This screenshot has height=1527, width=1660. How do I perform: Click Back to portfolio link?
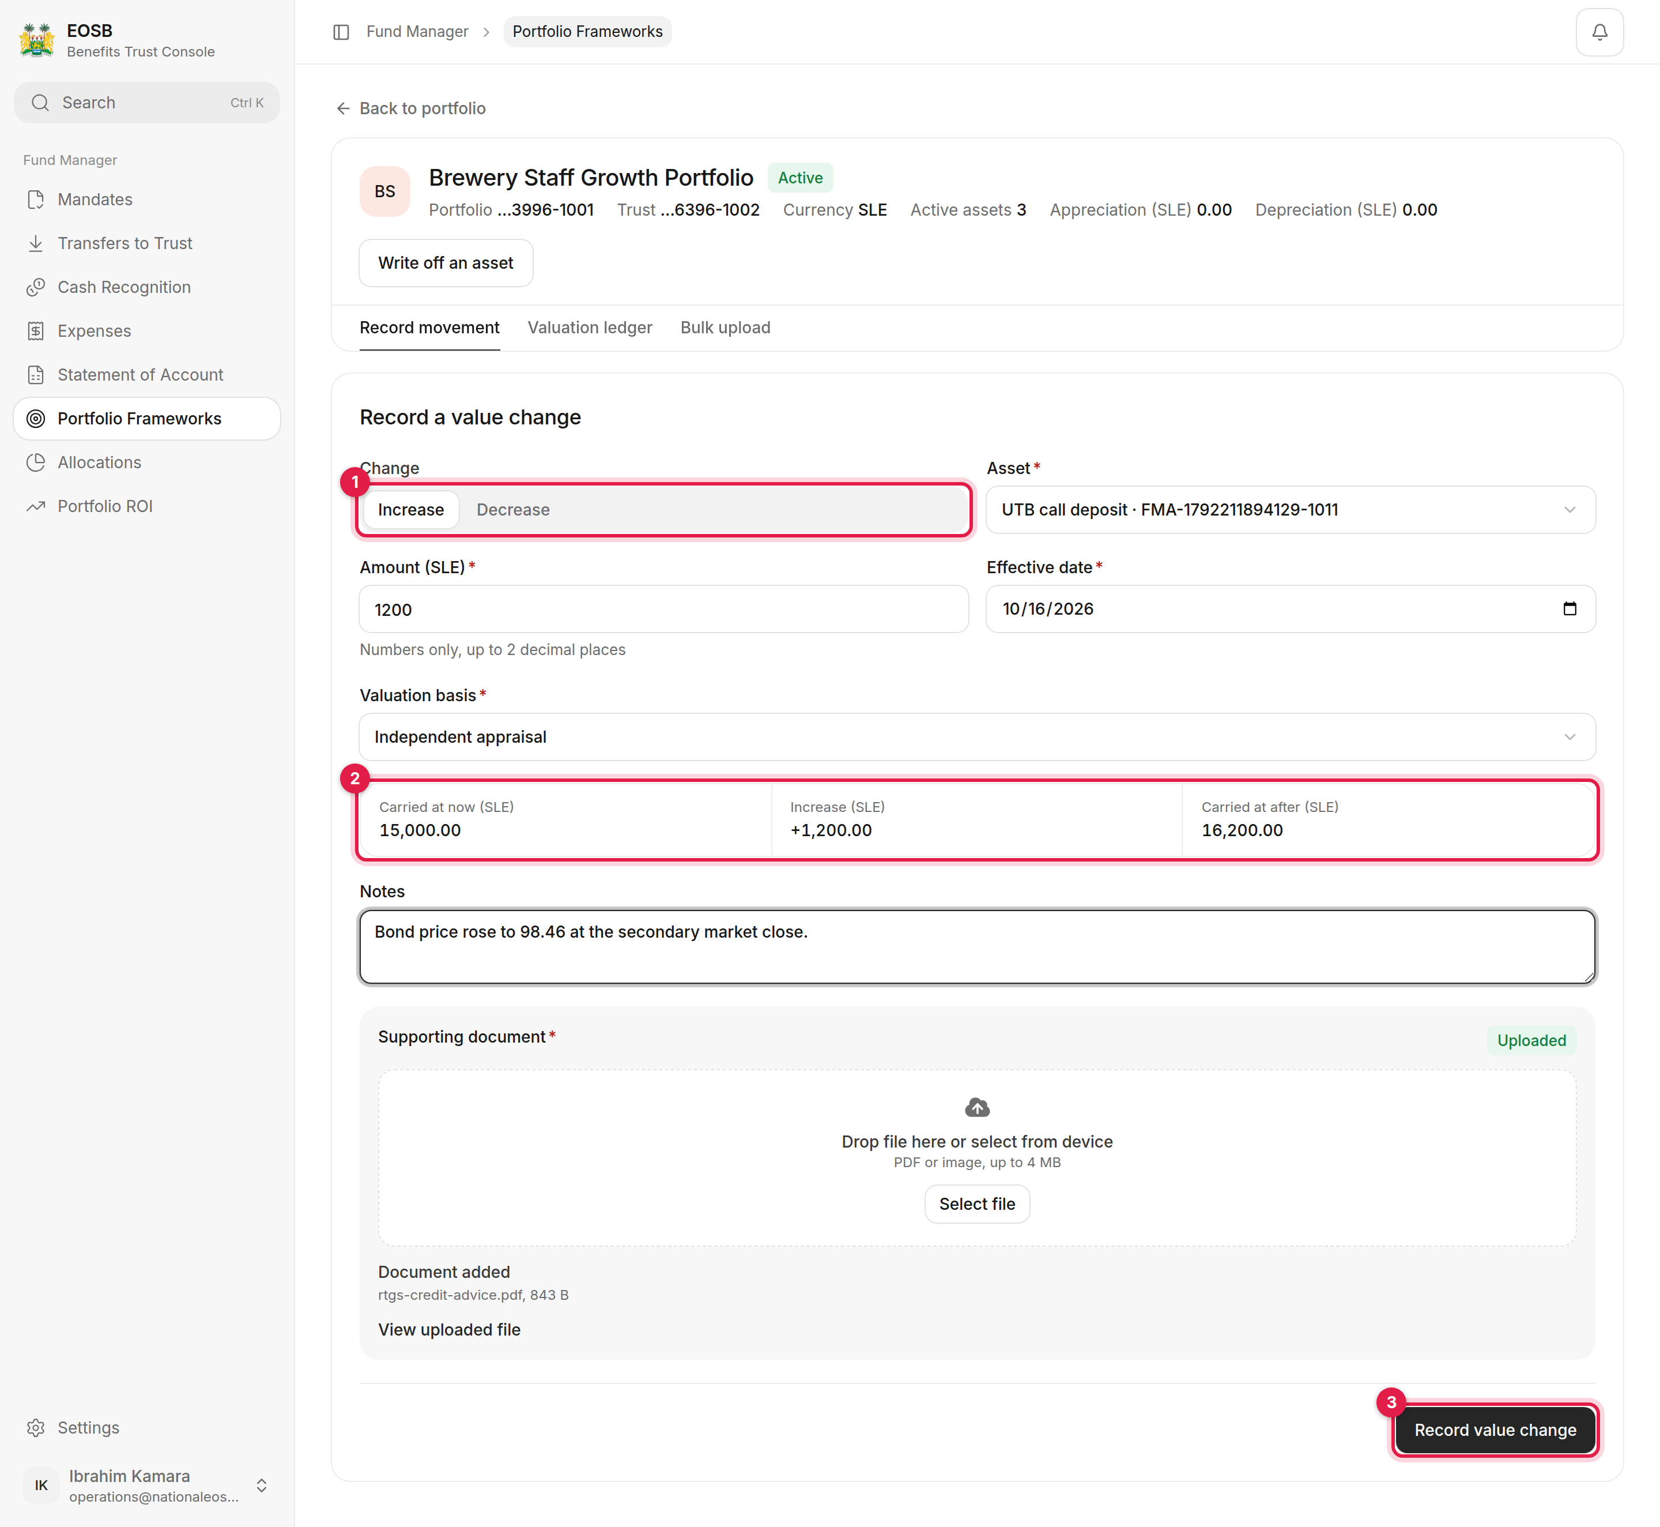pos(410,108)
